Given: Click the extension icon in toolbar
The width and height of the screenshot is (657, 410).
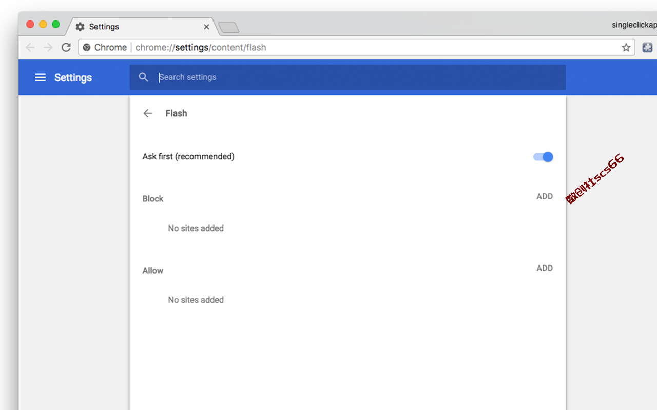Looking at the screenshot, I should (647, 47).
